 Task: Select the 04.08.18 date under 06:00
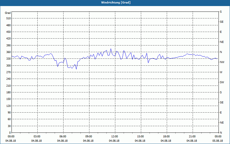tap(62, 141)
